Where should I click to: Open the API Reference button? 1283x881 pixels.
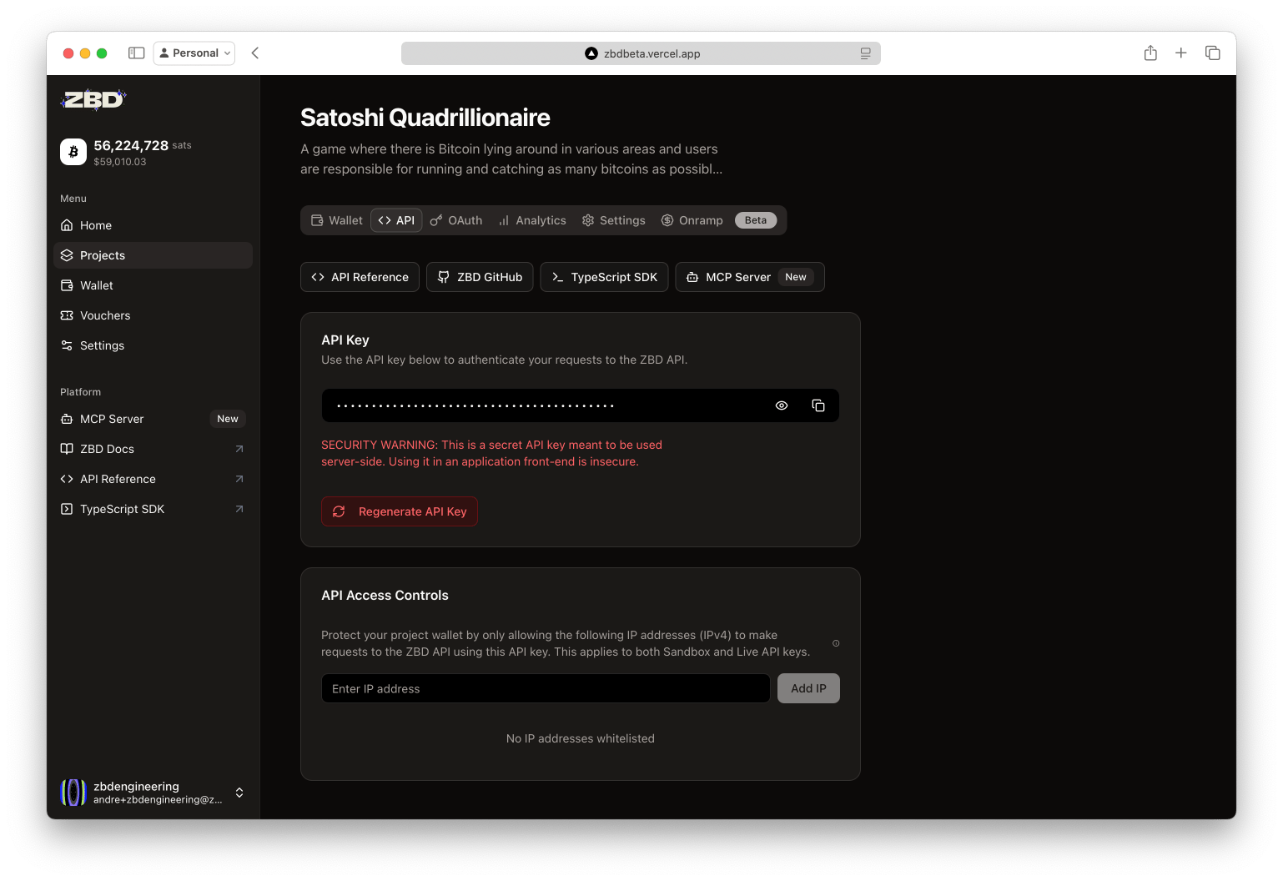tap(360, 277)
